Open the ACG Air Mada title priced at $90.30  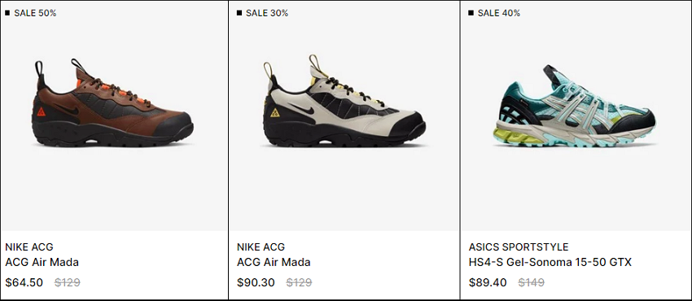[x=274, y=262]
